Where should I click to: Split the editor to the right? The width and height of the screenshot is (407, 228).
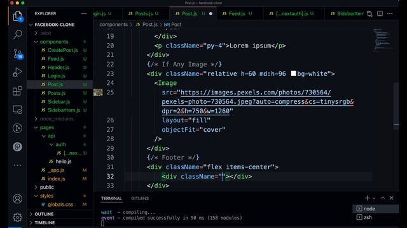click(x=380, y=13)
